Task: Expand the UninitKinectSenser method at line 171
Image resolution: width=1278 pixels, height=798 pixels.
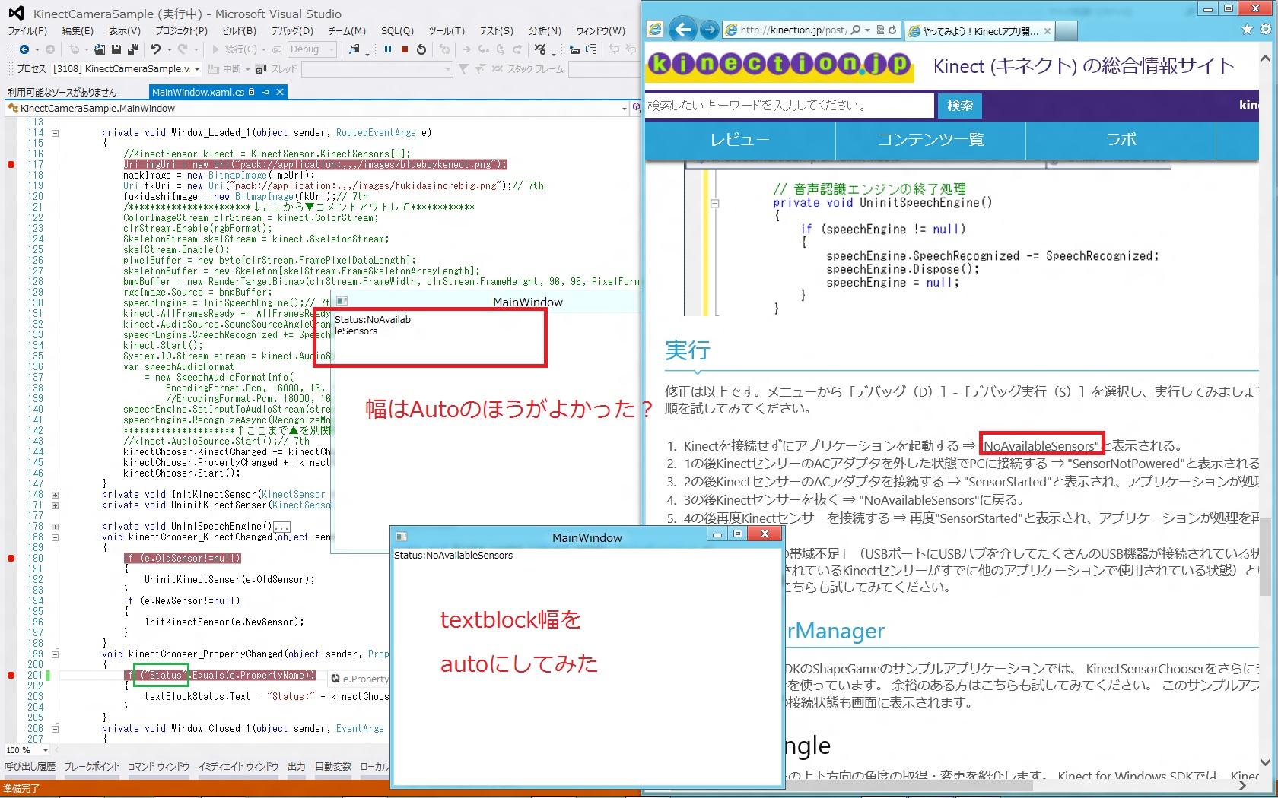Action: click(55, 505)
